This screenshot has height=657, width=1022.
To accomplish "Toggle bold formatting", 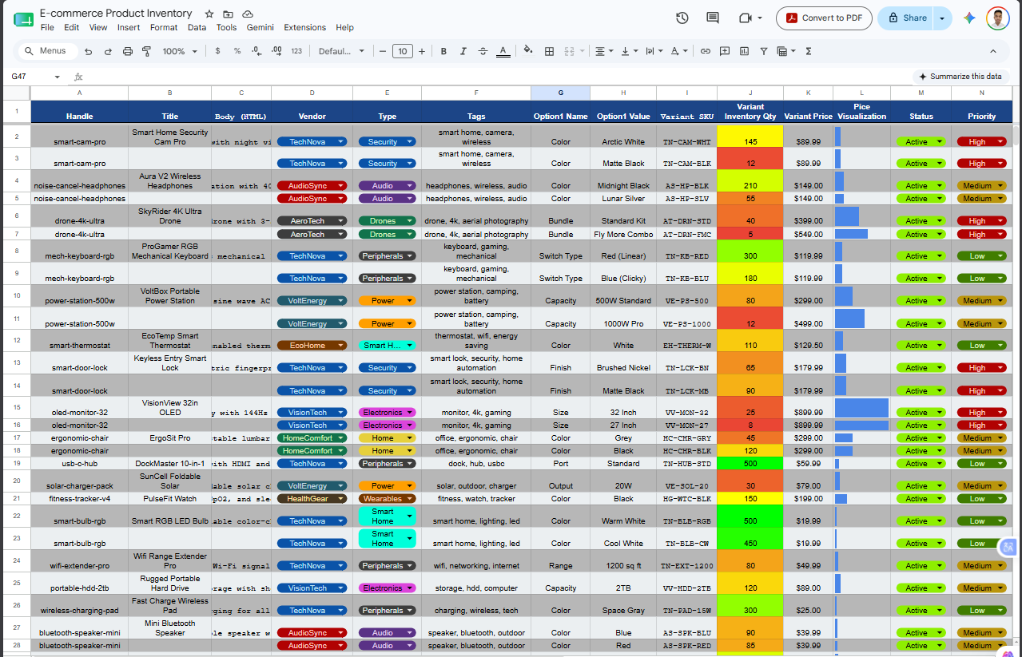I will pyautogui.click(x=443, y=51).
